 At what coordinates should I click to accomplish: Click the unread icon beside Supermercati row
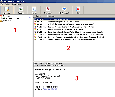tap(35, 34)
